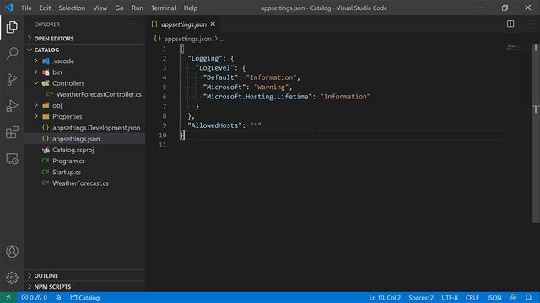Open editor More Actions ellipsis

click(526, 24)
